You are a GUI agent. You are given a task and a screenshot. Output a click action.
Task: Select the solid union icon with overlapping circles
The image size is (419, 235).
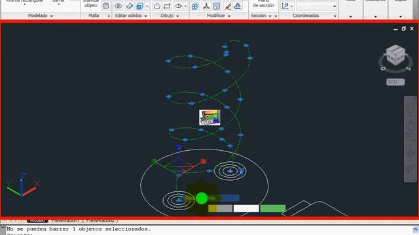(x=118, y=6)
